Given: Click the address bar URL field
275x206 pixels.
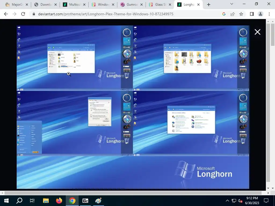Looking at the screenshot, I should pyautogui.click(x=106, y=14).
